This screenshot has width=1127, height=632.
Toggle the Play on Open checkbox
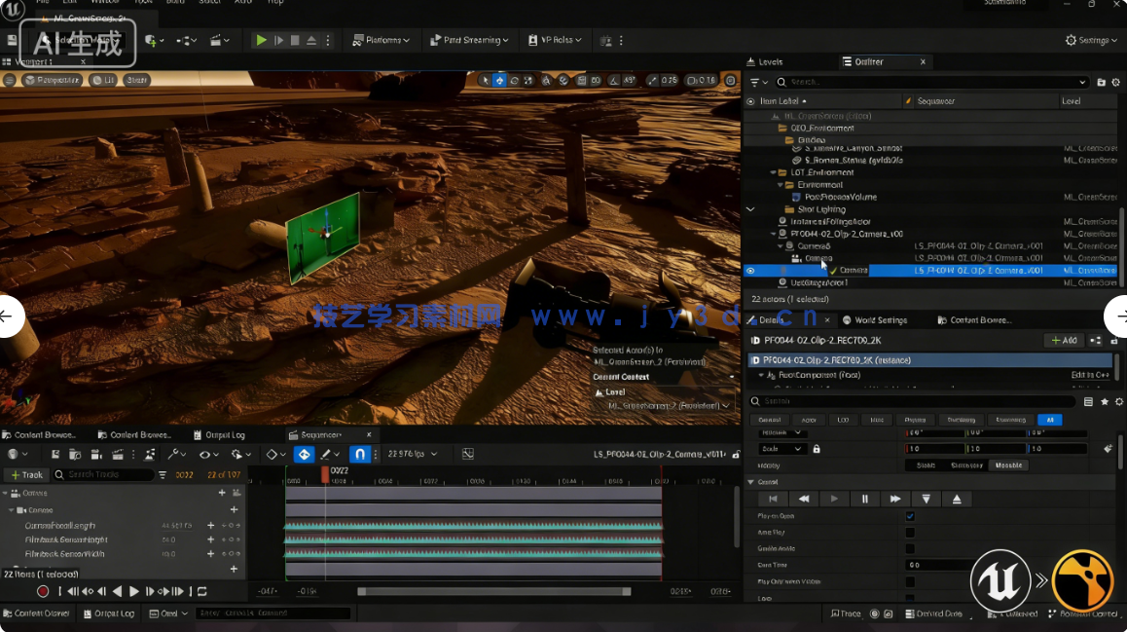point(910,516)
